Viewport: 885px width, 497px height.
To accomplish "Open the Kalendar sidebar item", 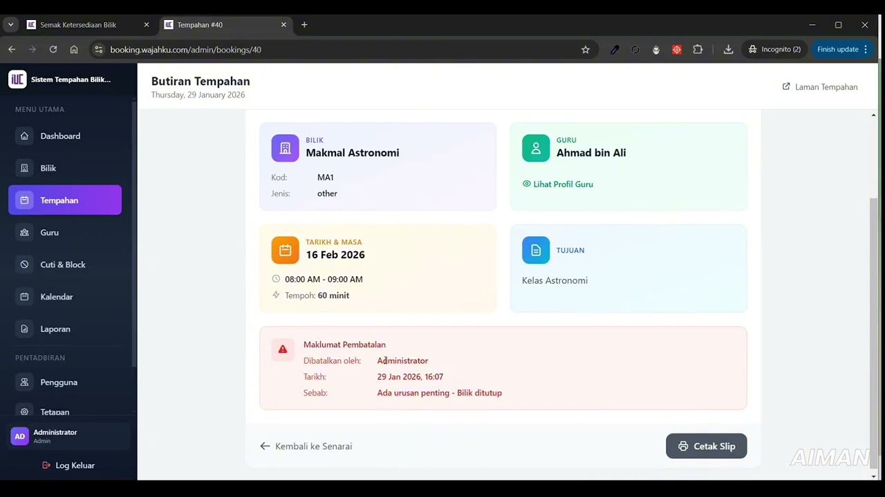I will click(x=65, y=297).
